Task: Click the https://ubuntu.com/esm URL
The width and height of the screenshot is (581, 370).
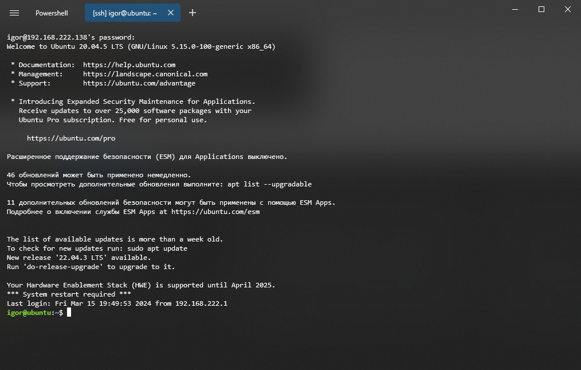Action: point(215,212)
